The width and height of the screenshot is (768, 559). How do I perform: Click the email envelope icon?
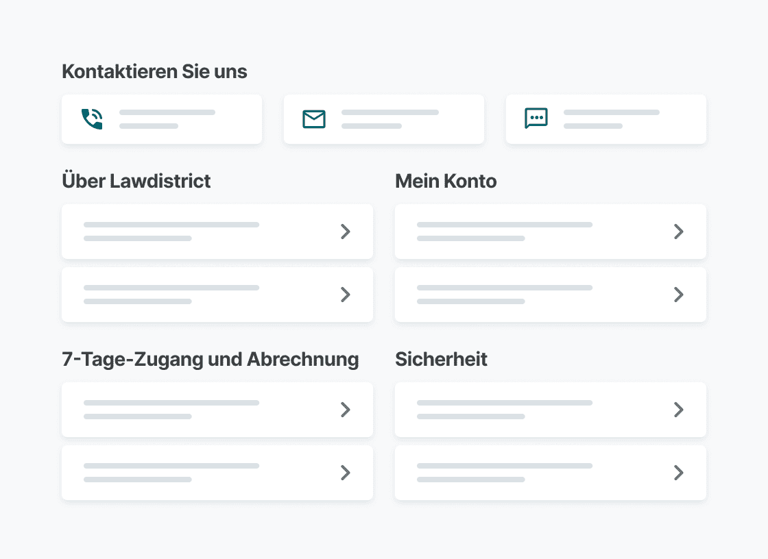point(314,119)
